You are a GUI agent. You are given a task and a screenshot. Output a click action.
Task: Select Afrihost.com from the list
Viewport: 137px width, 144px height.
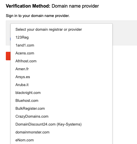[62, 61]
